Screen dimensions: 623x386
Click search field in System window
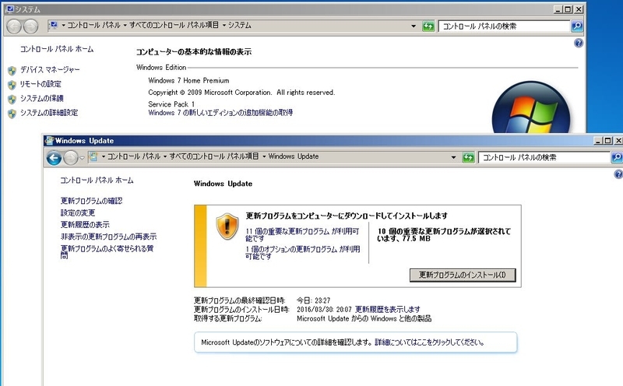(504, 26)
